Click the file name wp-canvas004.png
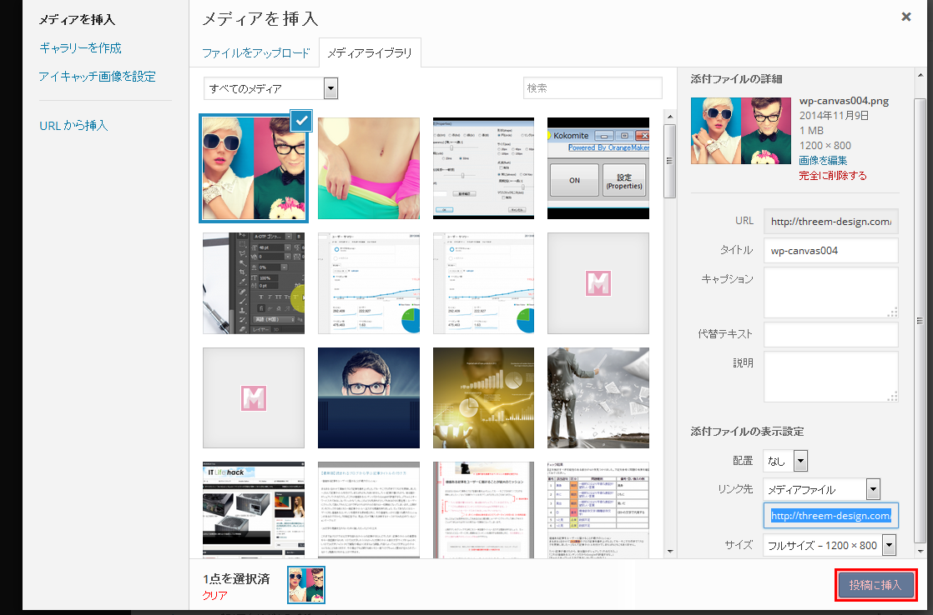 pyautogui.click(x=844, y=101)
